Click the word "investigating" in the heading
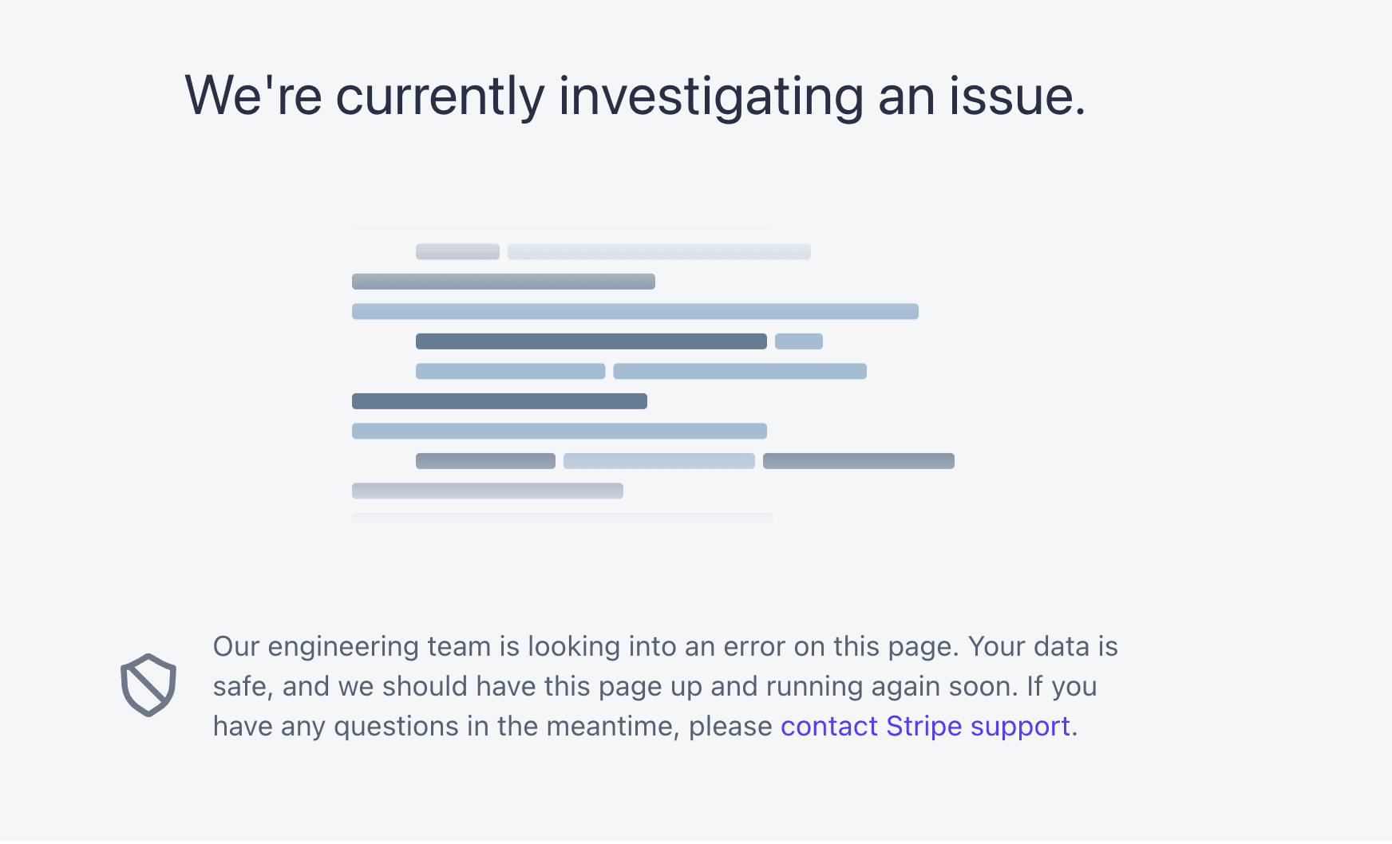The height and width of the screenshot is (844, 1392). point(710,97)
